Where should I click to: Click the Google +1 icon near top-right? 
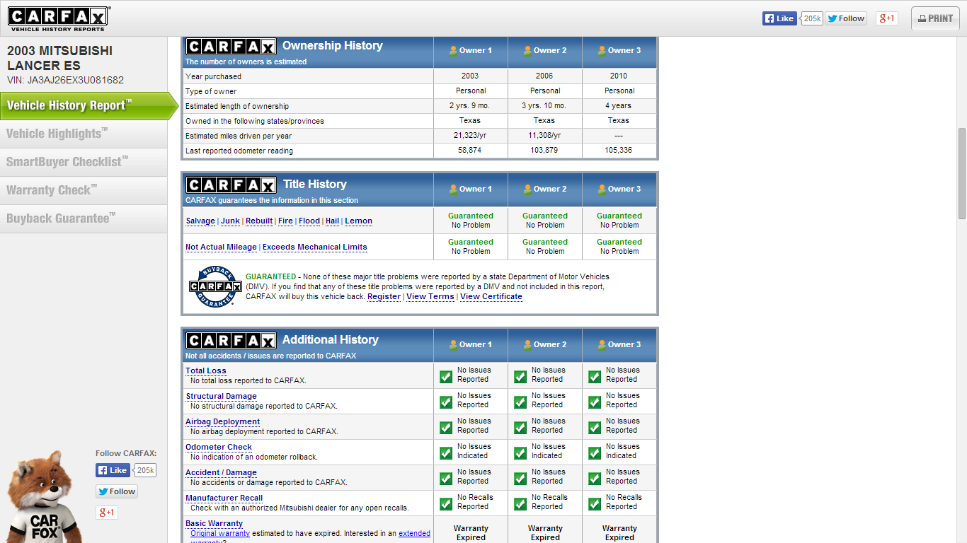tap(887, 18)
